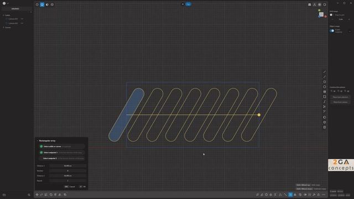Select face selection mode icon
This screenshot has height=199, width=354.
(x=47, y=4)
